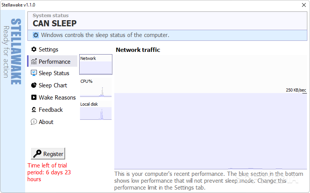
Task: Click the Performance bar-chart icon
Action: [34, 61]
